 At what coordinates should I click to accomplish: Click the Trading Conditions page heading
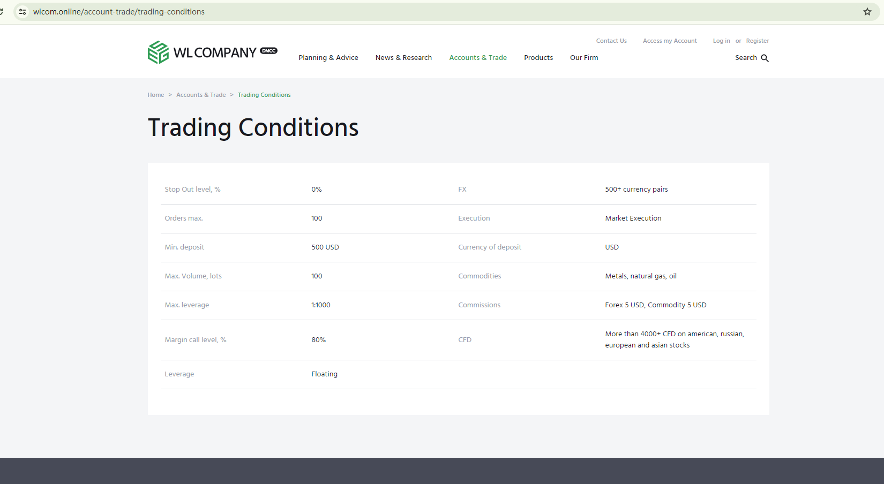[253, 128]
